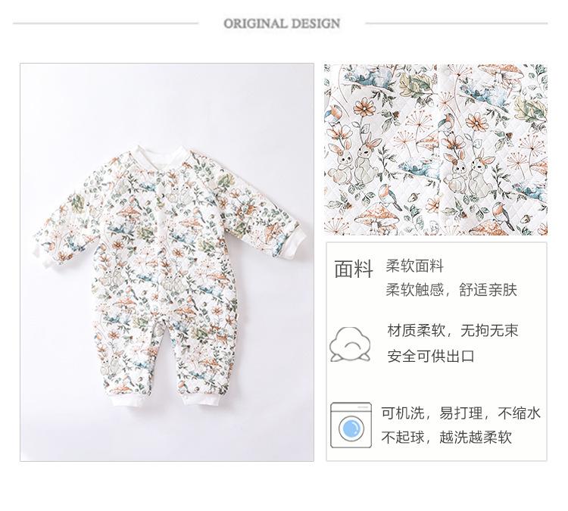Click the 柔软触感，舒适亲肤 description
Image resolution: width=568 pixels, height=511 pixels.
451,290
